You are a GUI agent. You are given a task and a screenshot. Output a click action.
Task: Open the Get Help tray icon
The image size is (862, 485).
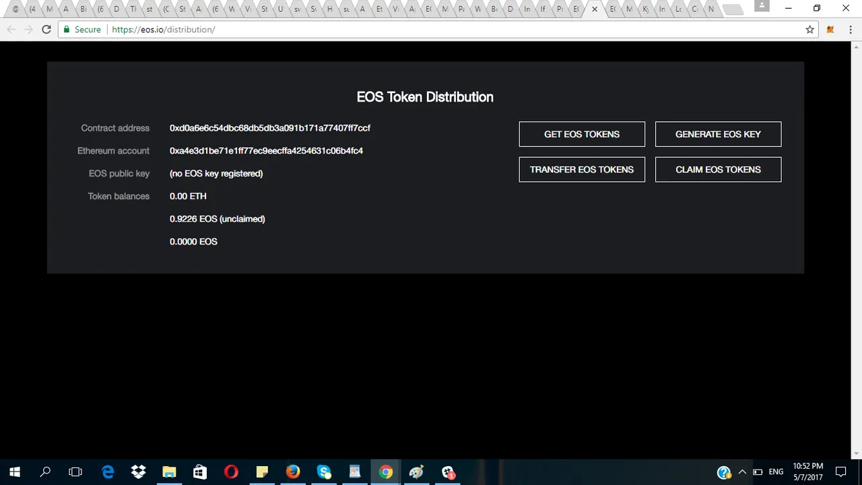point(724,472)
